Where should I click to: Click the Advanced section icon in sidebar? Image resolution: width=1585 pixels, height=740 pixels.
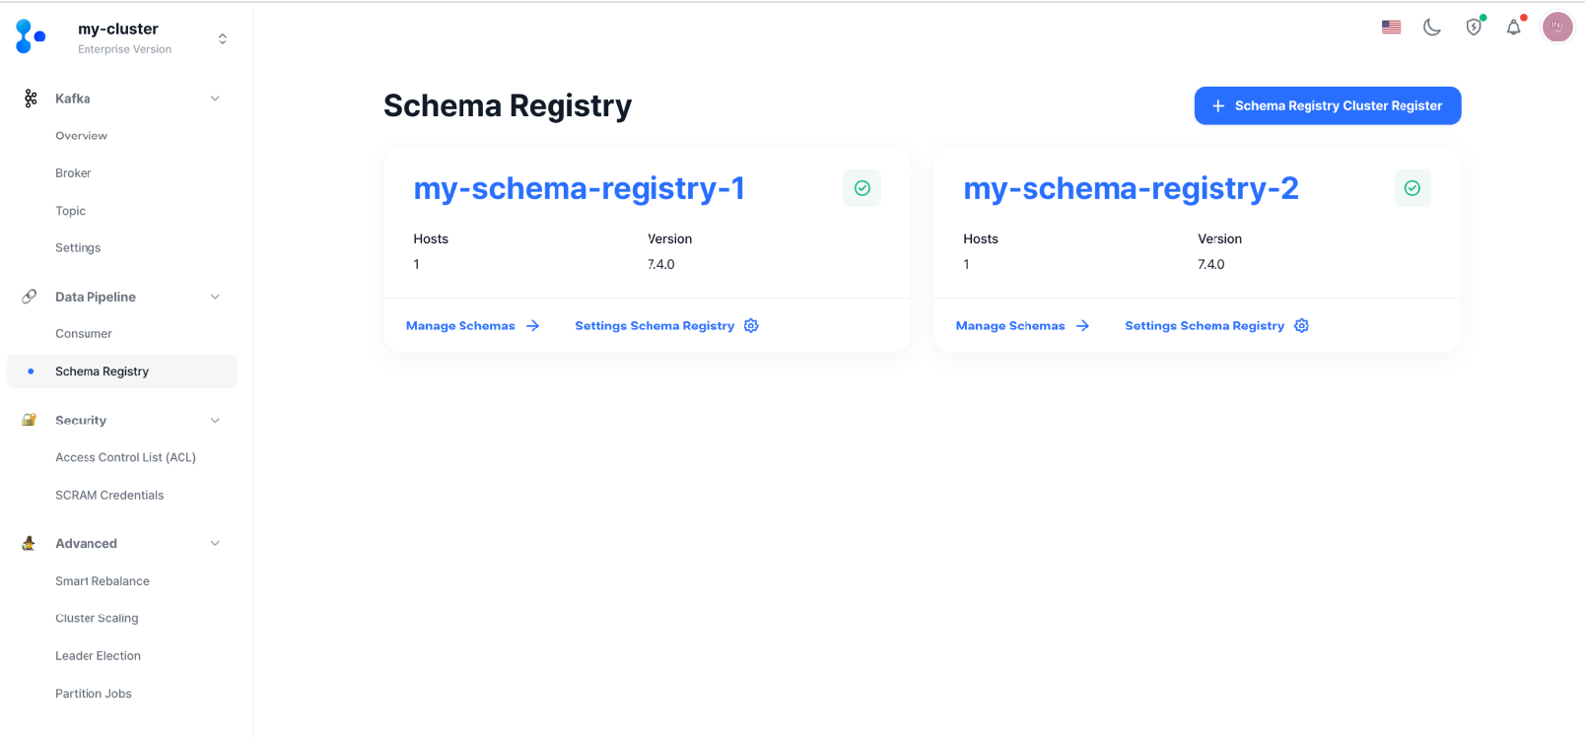(x=28, y=543)
